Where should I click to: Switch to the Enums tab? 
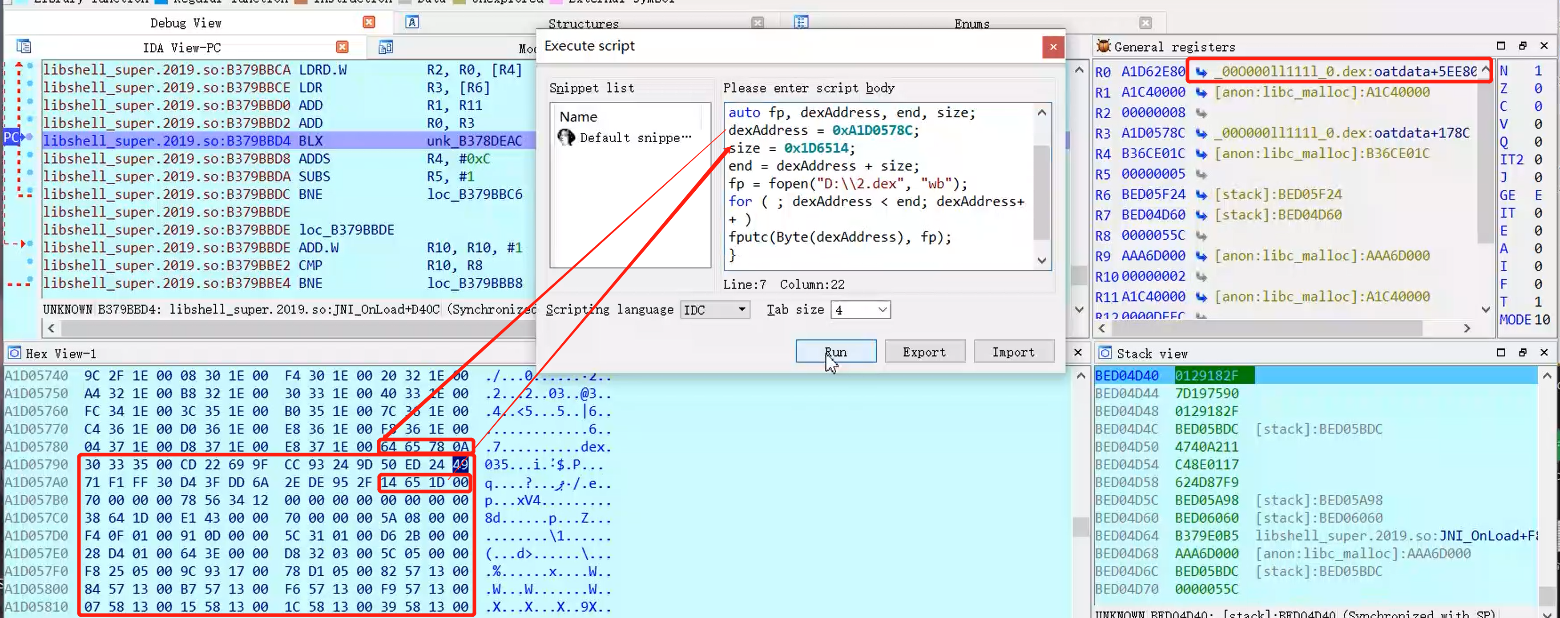tap(971, 24)
